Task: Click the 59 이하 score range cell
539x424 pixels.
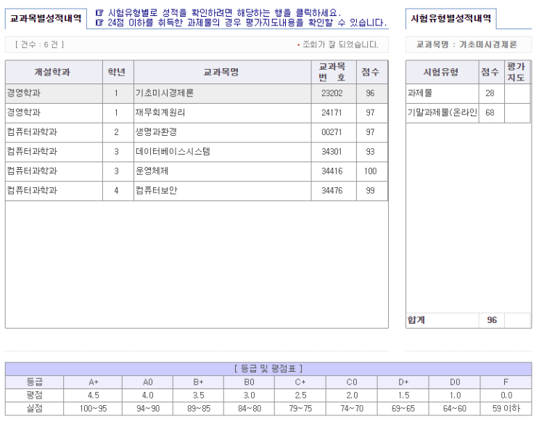Action: [506, 409]
